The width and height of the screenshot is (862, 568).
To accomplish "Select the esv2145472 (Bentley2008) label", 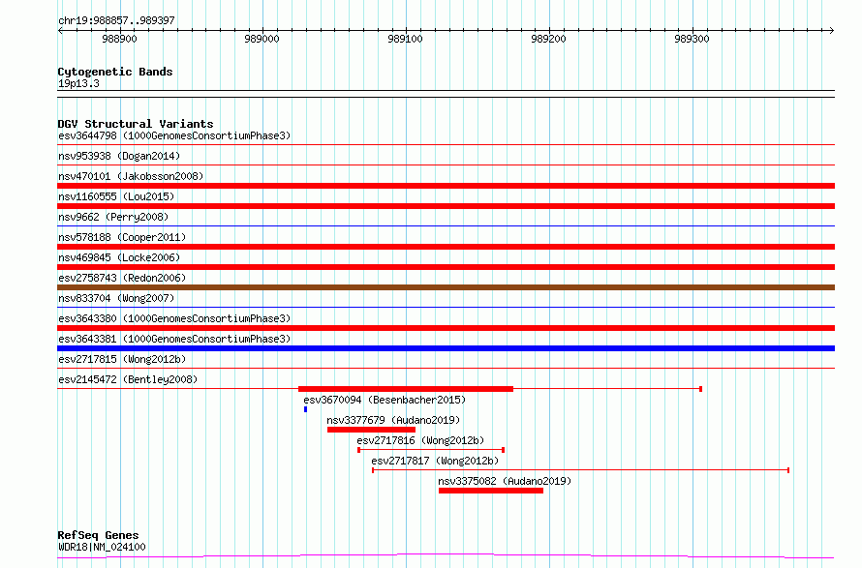I will click(128, 379).
